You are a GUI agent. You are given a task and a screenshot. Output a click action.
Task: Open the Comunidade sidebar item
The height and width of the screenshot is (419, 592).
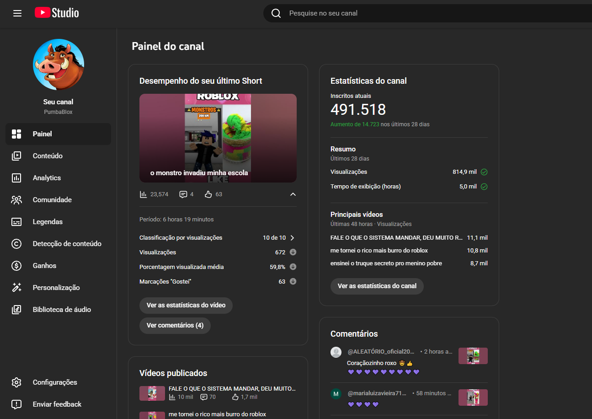pos(52,200)
